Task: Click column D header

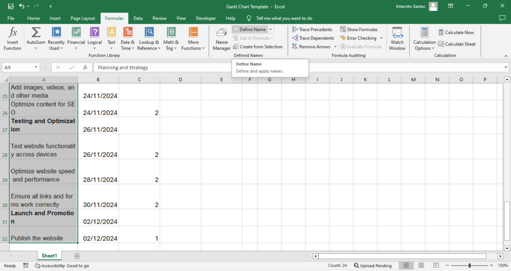Action: pyautogui.click(x=180, y=79)
